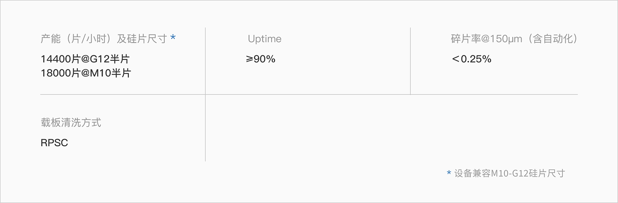Click the blue asterisk beside the 产能 heading
The width and height of the screenshot is (618, 203).
tap(173, 38)
